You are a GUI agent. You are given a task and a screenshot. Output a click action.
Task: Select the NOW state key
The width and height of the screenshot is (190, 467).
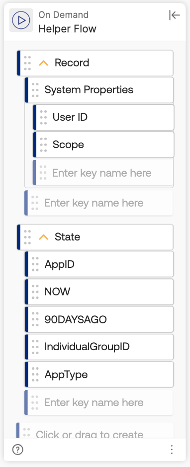[99, 291]
